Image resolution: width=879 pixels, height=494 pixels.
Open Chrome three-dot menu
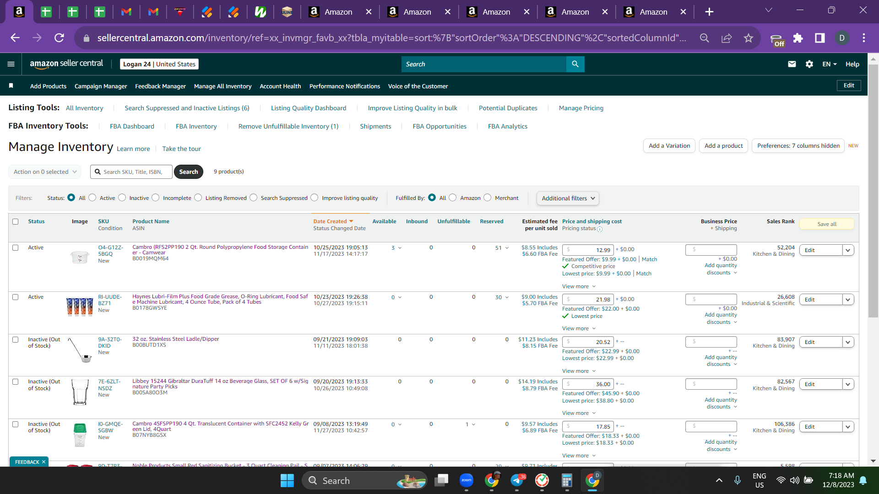point(864,38)
